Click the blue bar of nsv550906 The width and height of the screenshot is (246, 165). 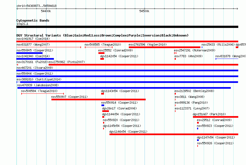(127, 76)
